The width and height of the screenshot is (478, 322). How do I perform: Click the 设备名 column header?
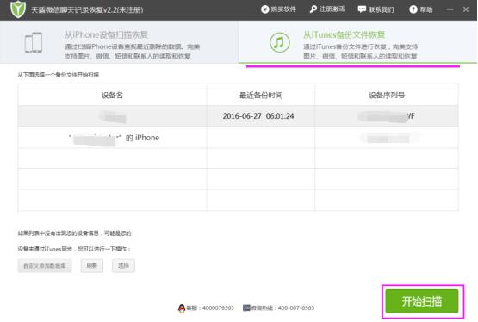[112, 95]
